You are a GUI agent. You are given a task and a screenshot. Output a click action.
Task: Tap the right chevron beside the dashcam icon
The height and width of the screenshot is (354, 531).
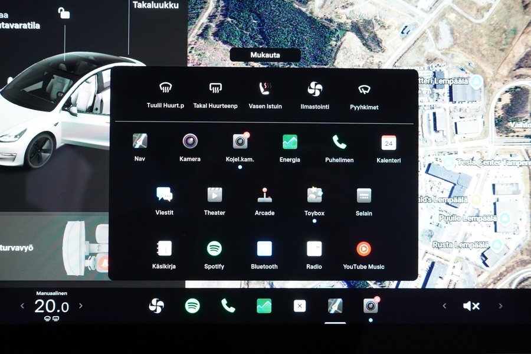(x=444, y=306)
